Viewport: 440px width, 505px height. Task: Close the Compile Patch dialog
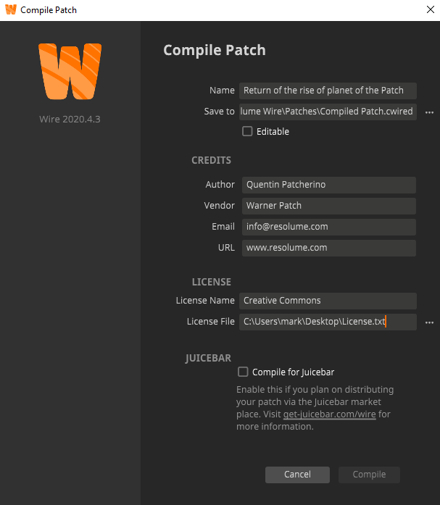[x=431, y=9]
